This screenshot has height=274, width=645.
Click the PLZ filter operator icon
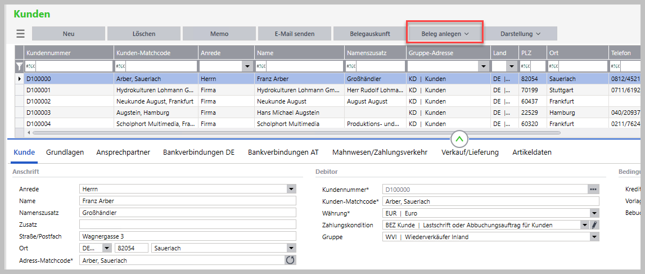(x=525, y=66)
